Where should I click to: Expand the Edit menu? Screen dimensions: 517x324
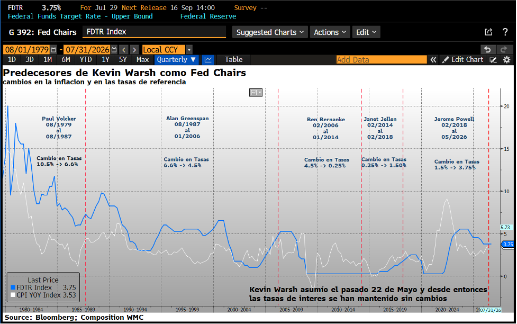click(x=366, y=32)
